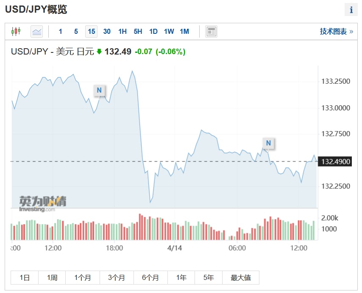This screenshot has width=362, height=293.
Task: View the 5年 time range
Action: point(209,278)
